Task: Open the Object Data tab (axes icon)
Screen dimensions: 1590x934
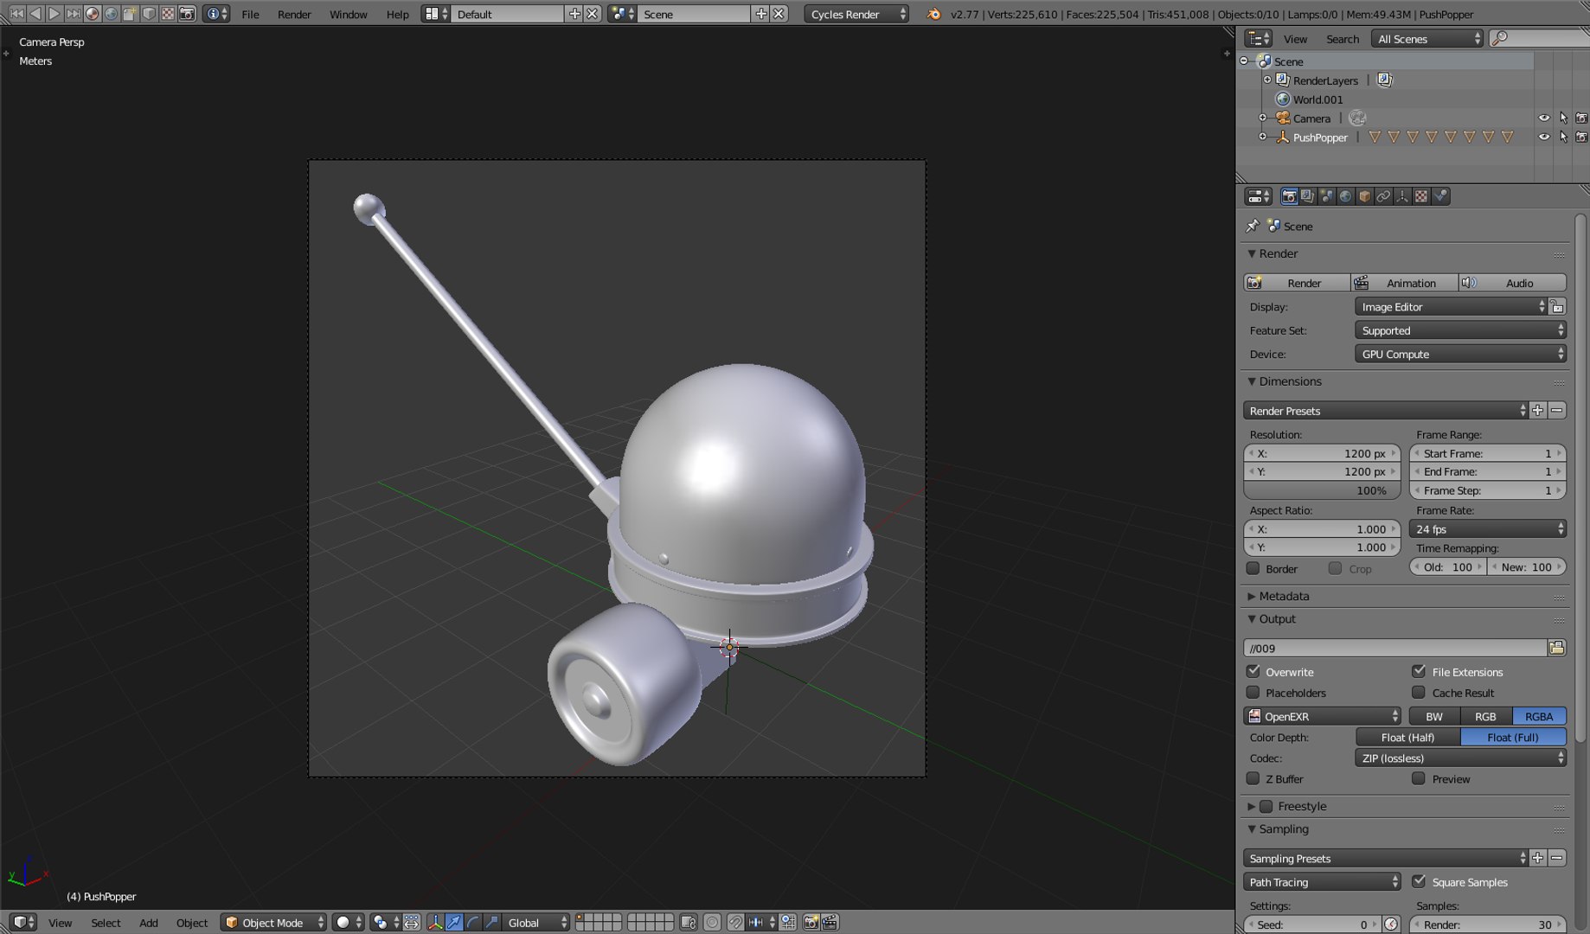Action: tap(1402, 196)
